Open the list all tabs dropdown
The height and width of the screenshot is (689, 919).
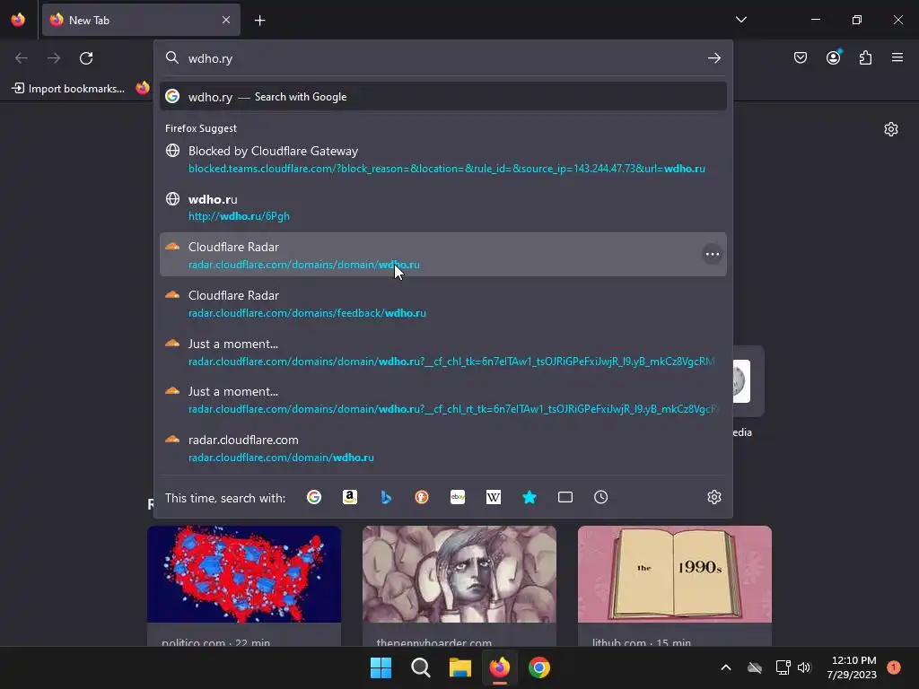740,20
